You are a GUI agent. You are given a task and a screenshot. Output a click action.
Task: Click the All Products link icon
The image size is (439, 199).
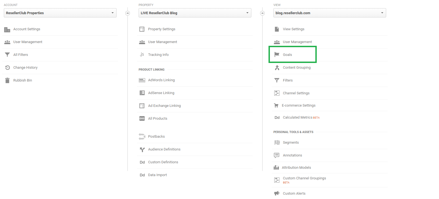click(142, 119)
